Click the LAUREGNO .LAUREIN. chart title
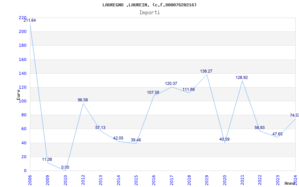Screen dimensions: 299x187 [149, 5]
